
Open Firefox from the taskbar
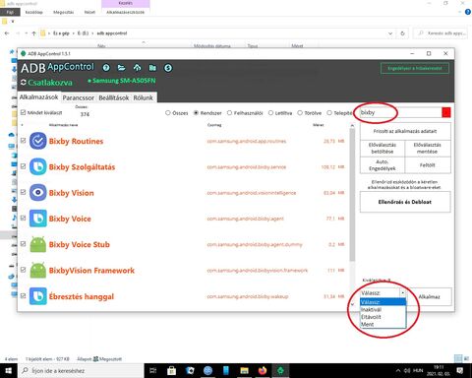pyautogui.click(x=263, y=371)
